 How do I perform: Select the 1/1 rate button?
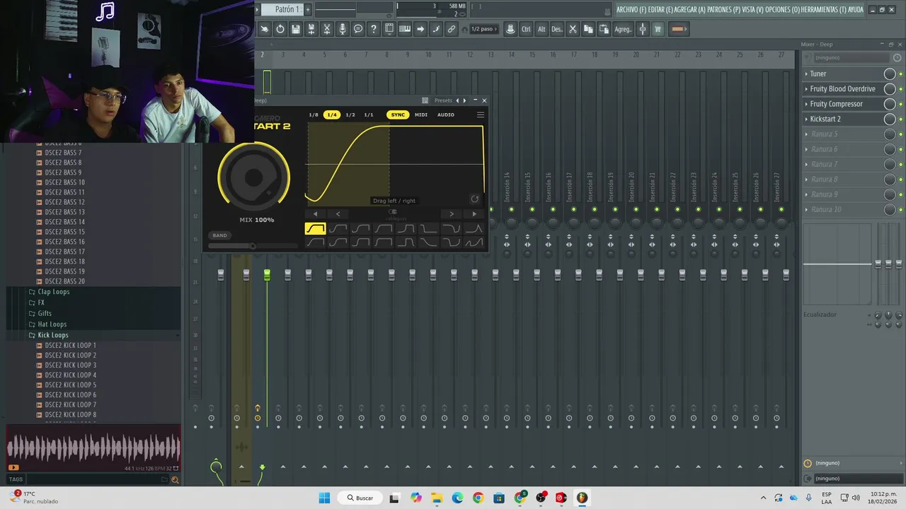(x=369, y=115)
